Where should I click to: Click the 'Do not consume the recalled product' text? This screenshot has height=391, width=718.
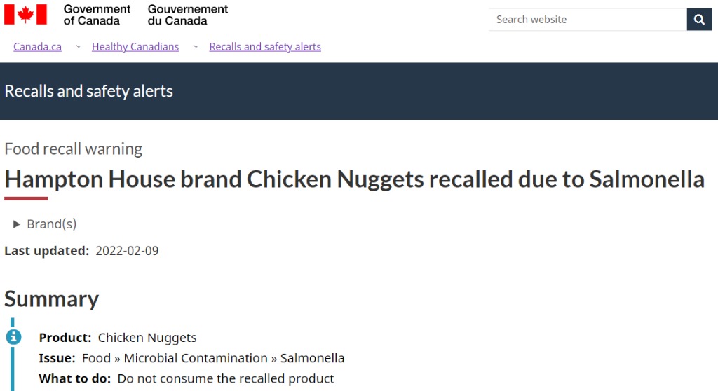(226, 378)
